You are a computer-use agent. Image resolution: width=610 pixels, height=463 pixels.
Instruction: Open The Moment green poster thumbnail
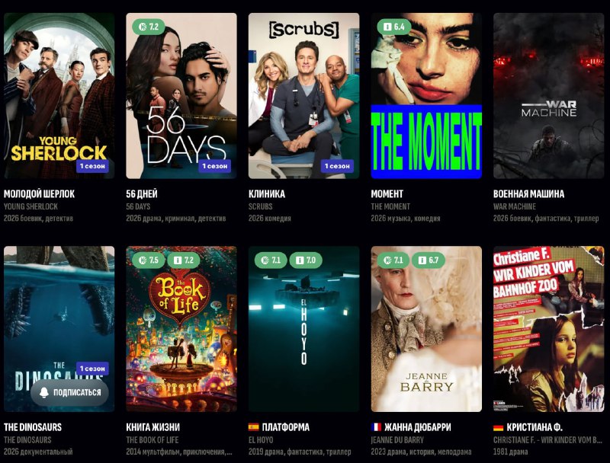426,96
